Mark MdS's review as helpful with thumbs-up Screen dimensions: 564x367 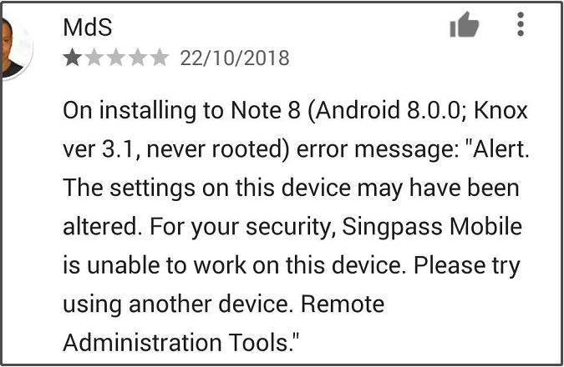click(465, 25)
